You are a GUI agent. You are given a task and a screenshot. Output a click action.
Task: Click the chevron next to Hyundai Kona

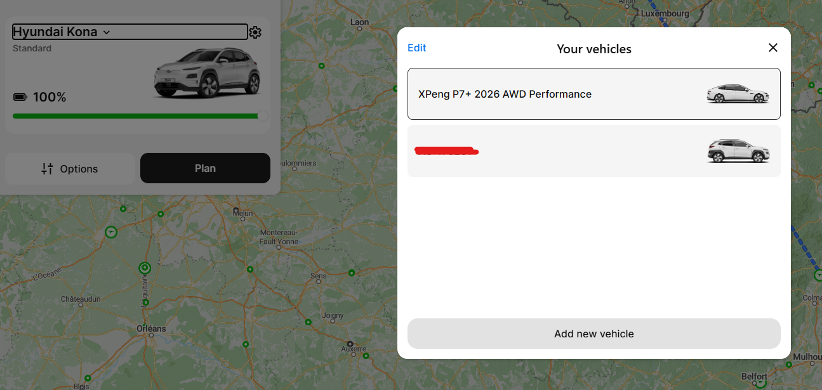click(x=106, y=32)
